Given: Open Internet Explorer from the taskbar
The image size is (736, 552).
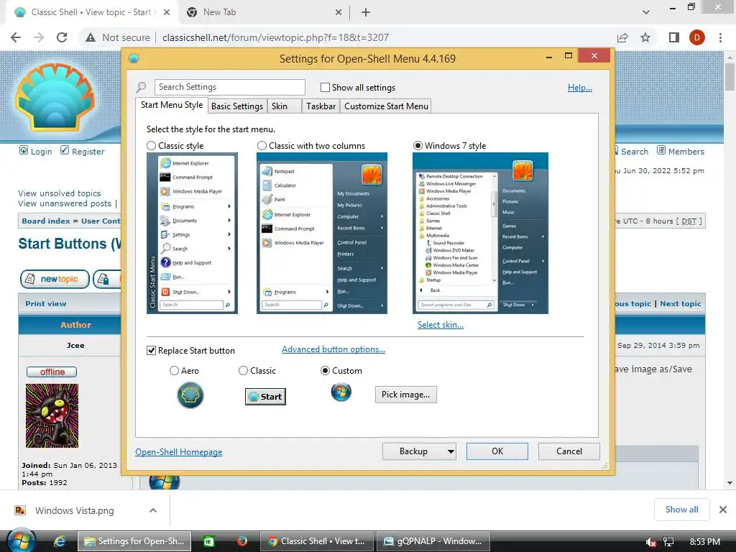Looking at the screenshot, I should click(x=60, y=541).
